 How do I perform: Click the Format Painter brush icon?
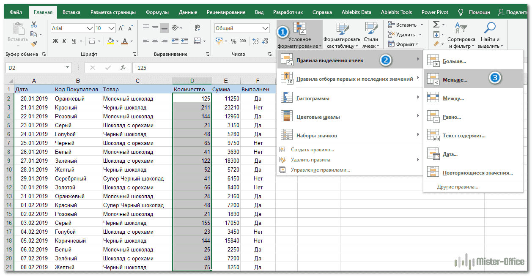34,43
